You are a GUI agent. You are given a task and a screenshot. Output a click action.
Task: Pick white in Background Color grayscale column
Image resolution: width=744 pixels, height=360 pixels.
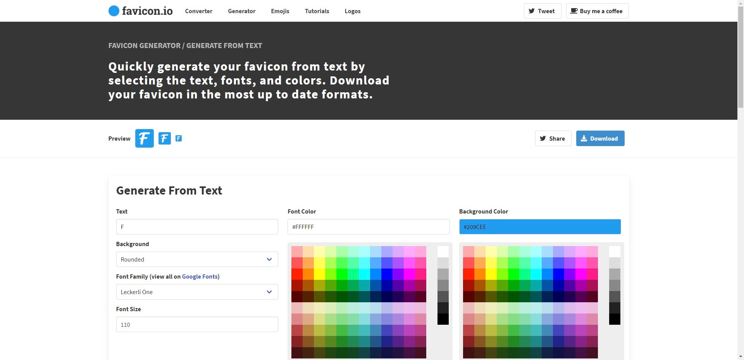615,251
